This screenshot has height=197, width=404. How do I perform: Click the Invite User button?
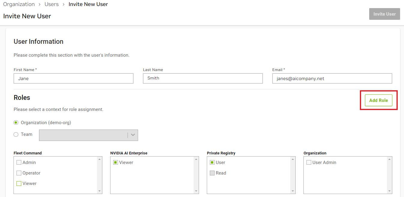384,14
